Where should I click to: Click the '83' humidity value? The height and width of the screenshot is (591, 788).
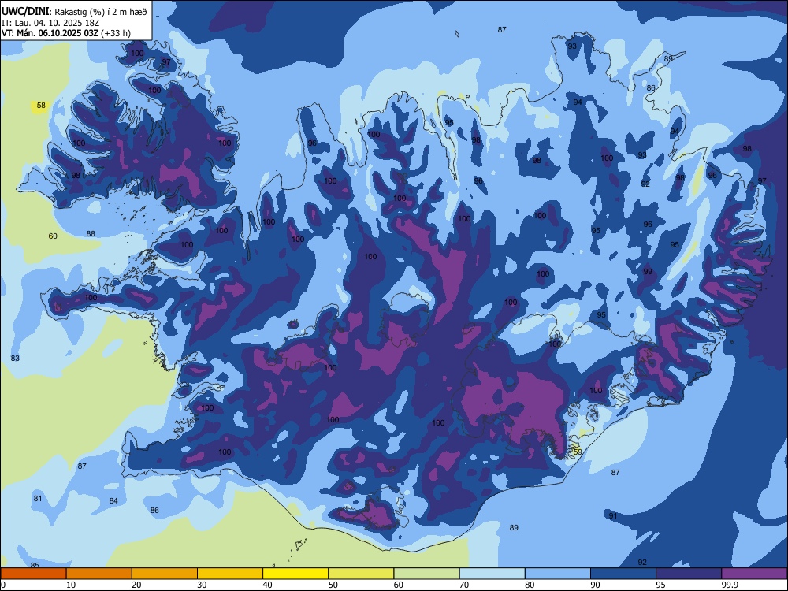[15, 359]
